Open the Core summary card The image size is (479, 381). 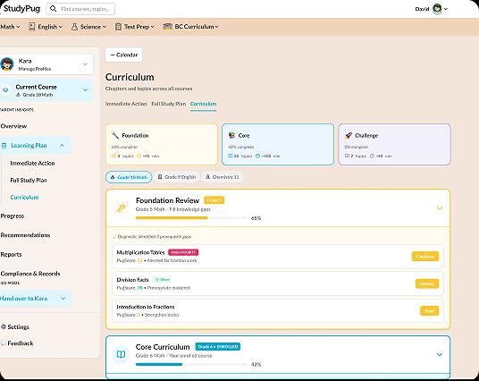click(x=278, y=144)
